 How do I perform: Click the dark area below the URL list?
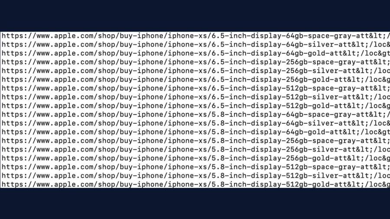click(195, 203)
